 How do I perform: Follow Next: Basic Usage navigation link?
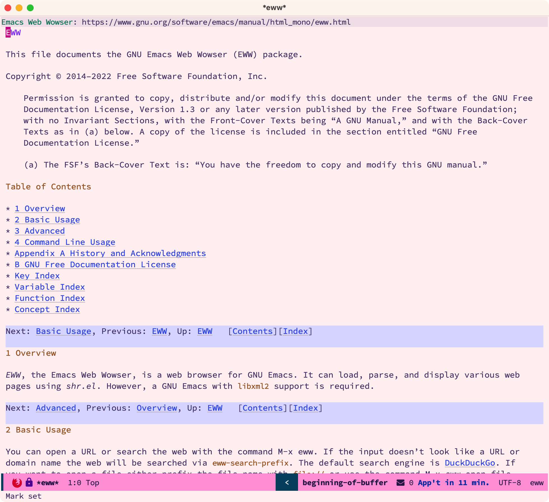pyautogui.click(x=64, y=331)
